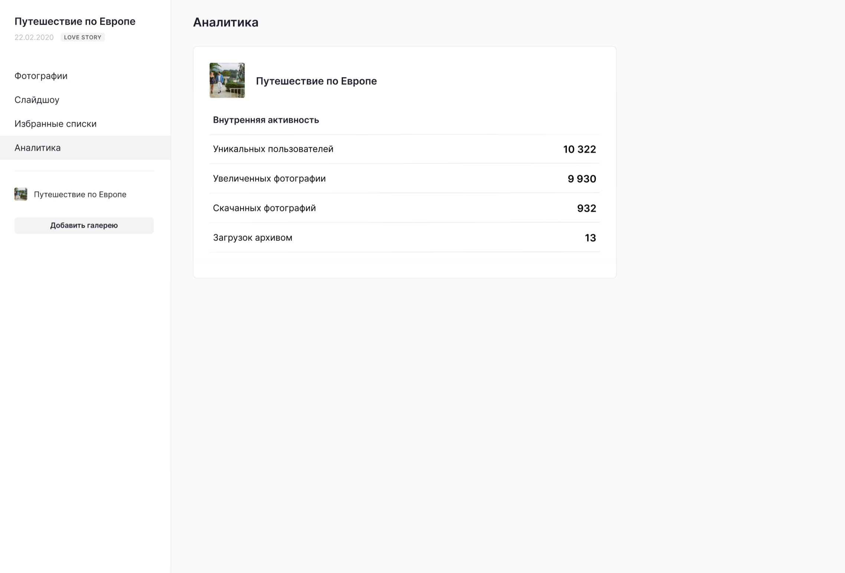This screenshot has width=845, height=573.
Task: Click the large gallery cover photo in analytics card
Action: click(x=227, y=80)
